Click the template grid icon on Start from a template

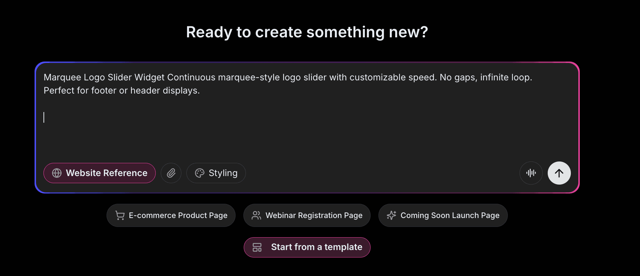point(257,247)
